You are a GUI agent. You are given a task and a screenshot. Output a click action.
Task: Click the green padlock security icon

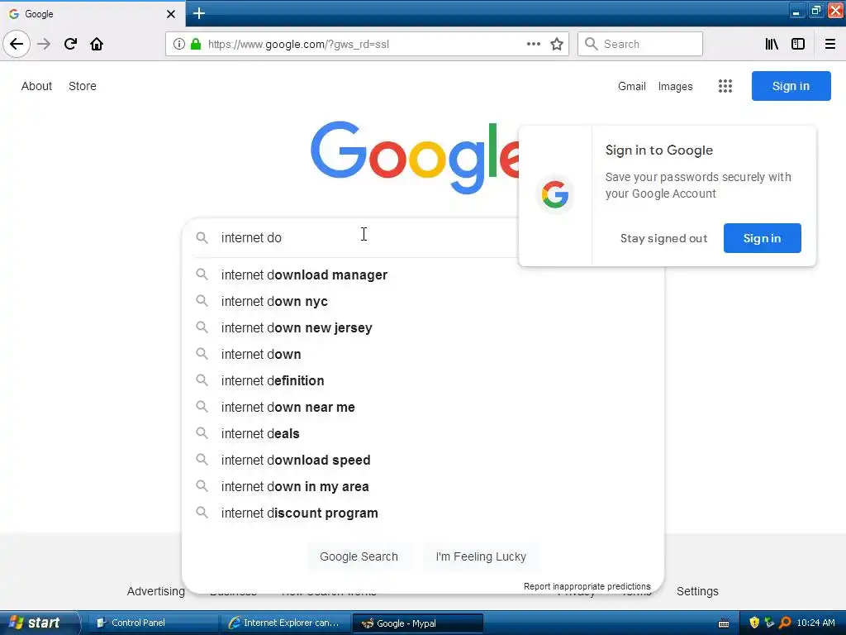pyautogui.click(x=196, y=44)
